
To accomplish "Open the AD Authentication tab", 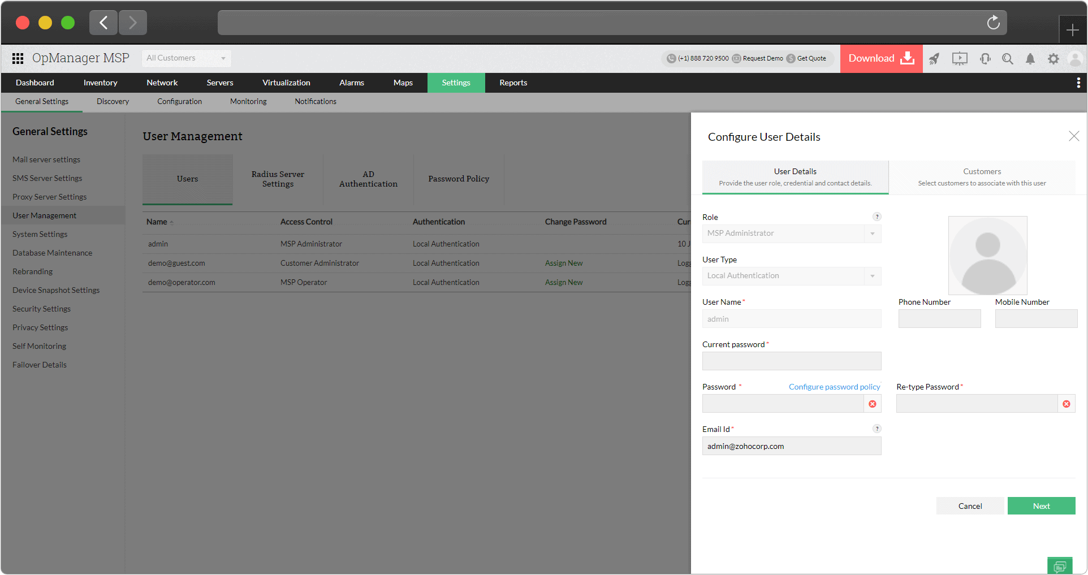I will [368, 179].
